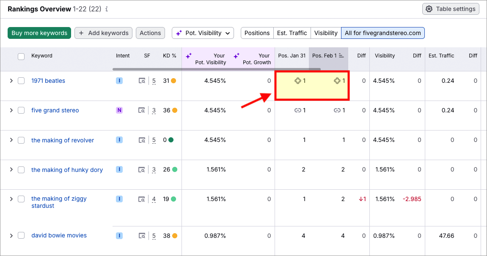This screenshot has width=487, height=256.
Task: Click the informational intent badge for "david bowie movies"
Action: pos(119,235)
